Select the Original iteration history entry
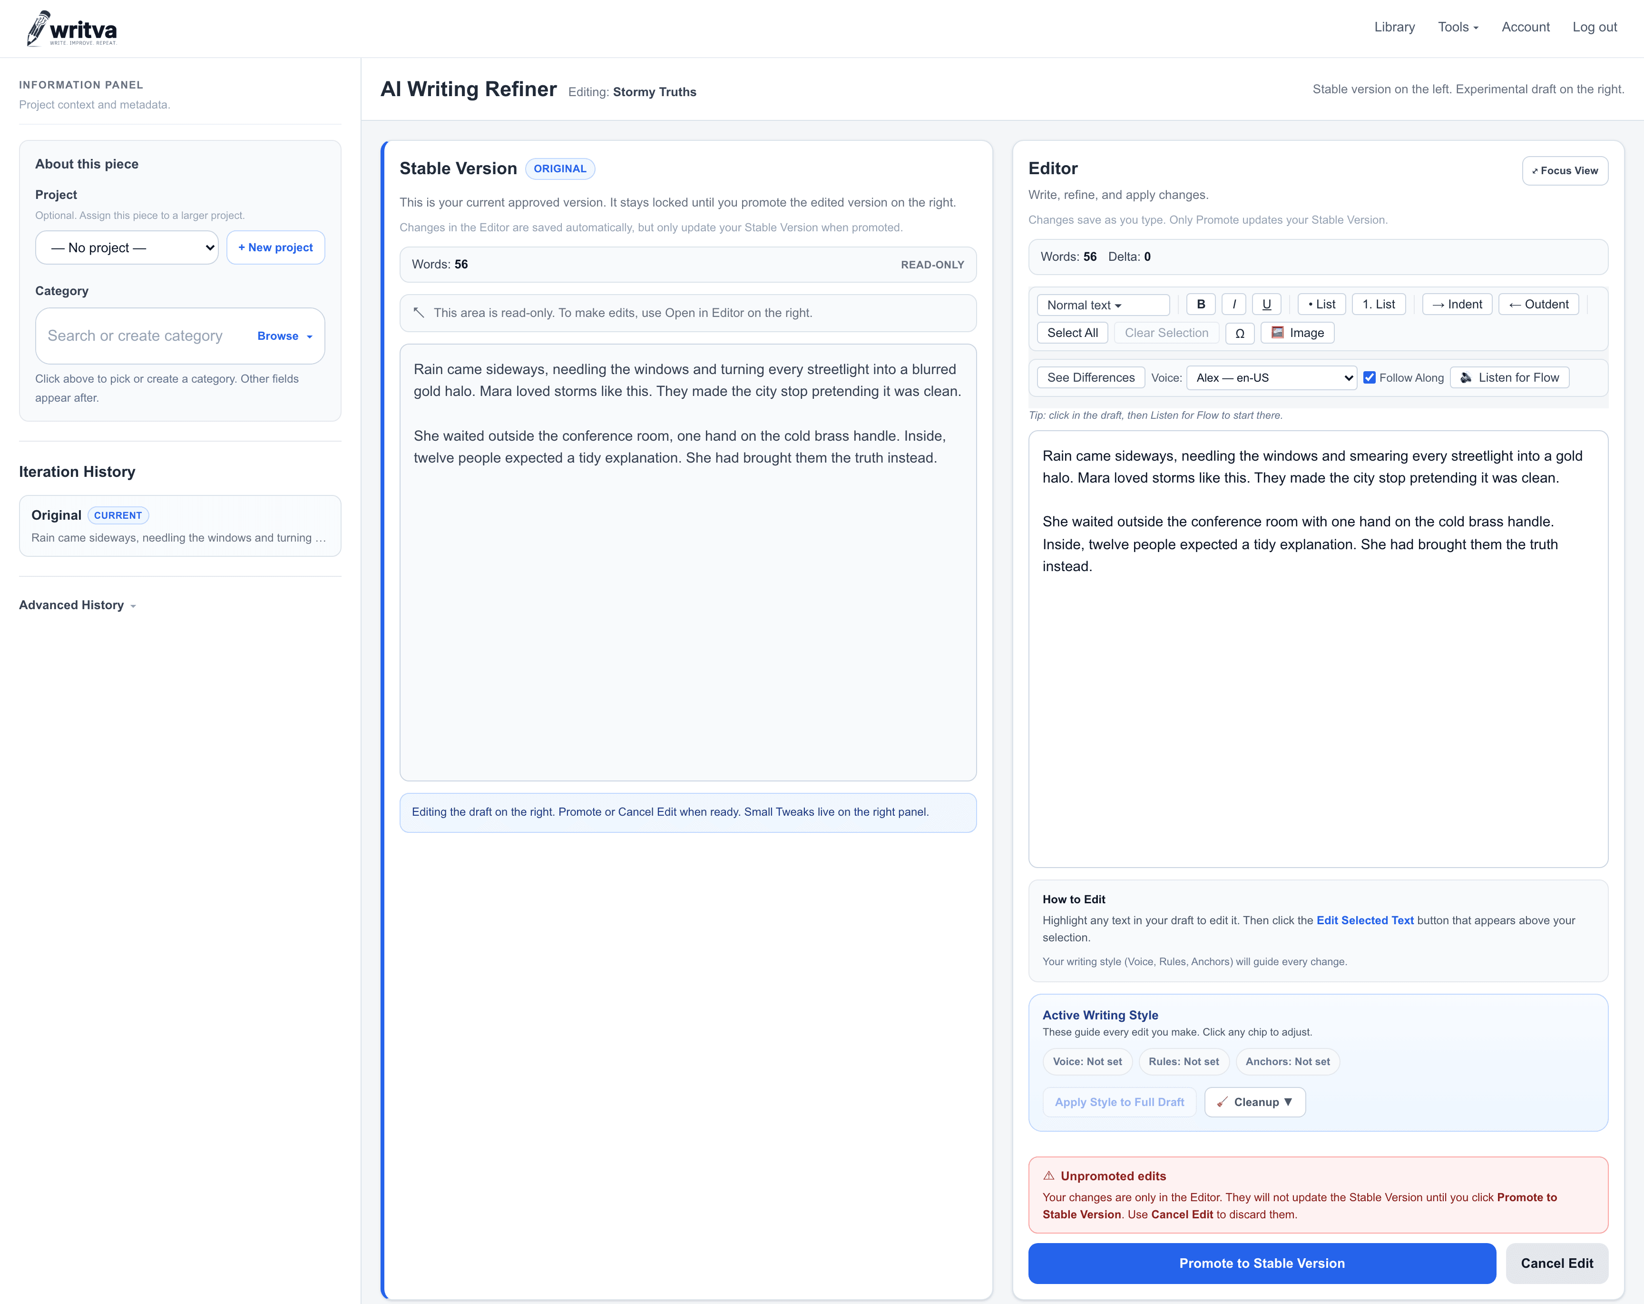The height and width of the screenshot is (1304, 1644). pos(180,526)
